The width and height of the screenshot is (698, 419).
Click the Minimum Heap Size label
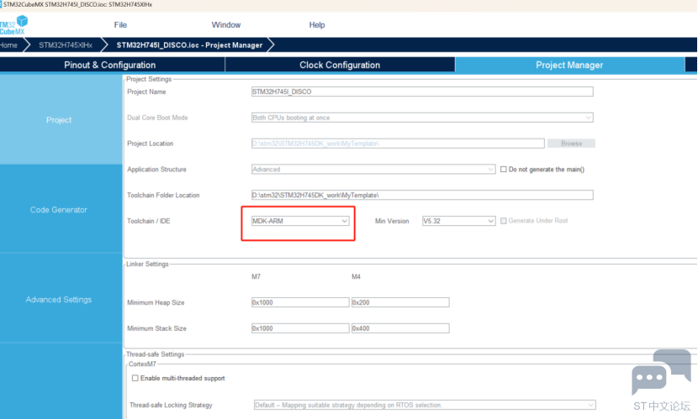156,302
